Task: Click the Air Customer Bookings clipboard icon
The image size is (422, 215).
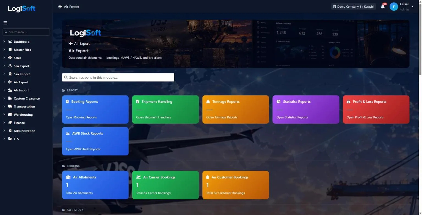Action: [208, 177]
